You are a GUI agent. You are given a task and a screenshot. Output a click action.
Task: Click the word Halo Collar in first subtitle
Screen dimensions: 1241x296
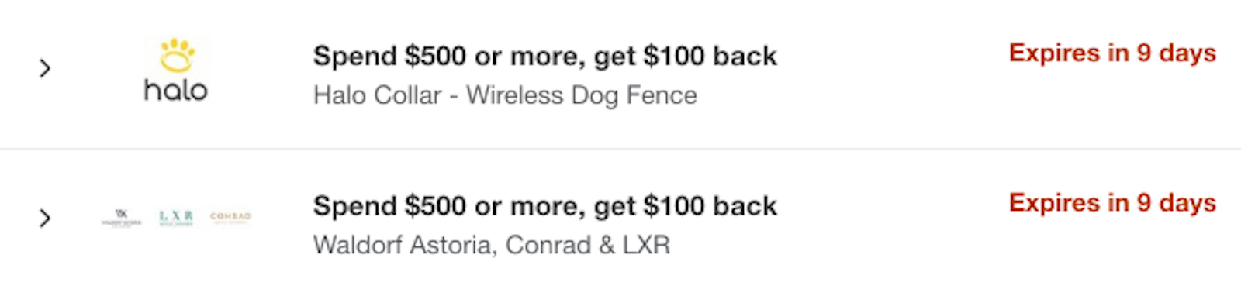[378, 95]
